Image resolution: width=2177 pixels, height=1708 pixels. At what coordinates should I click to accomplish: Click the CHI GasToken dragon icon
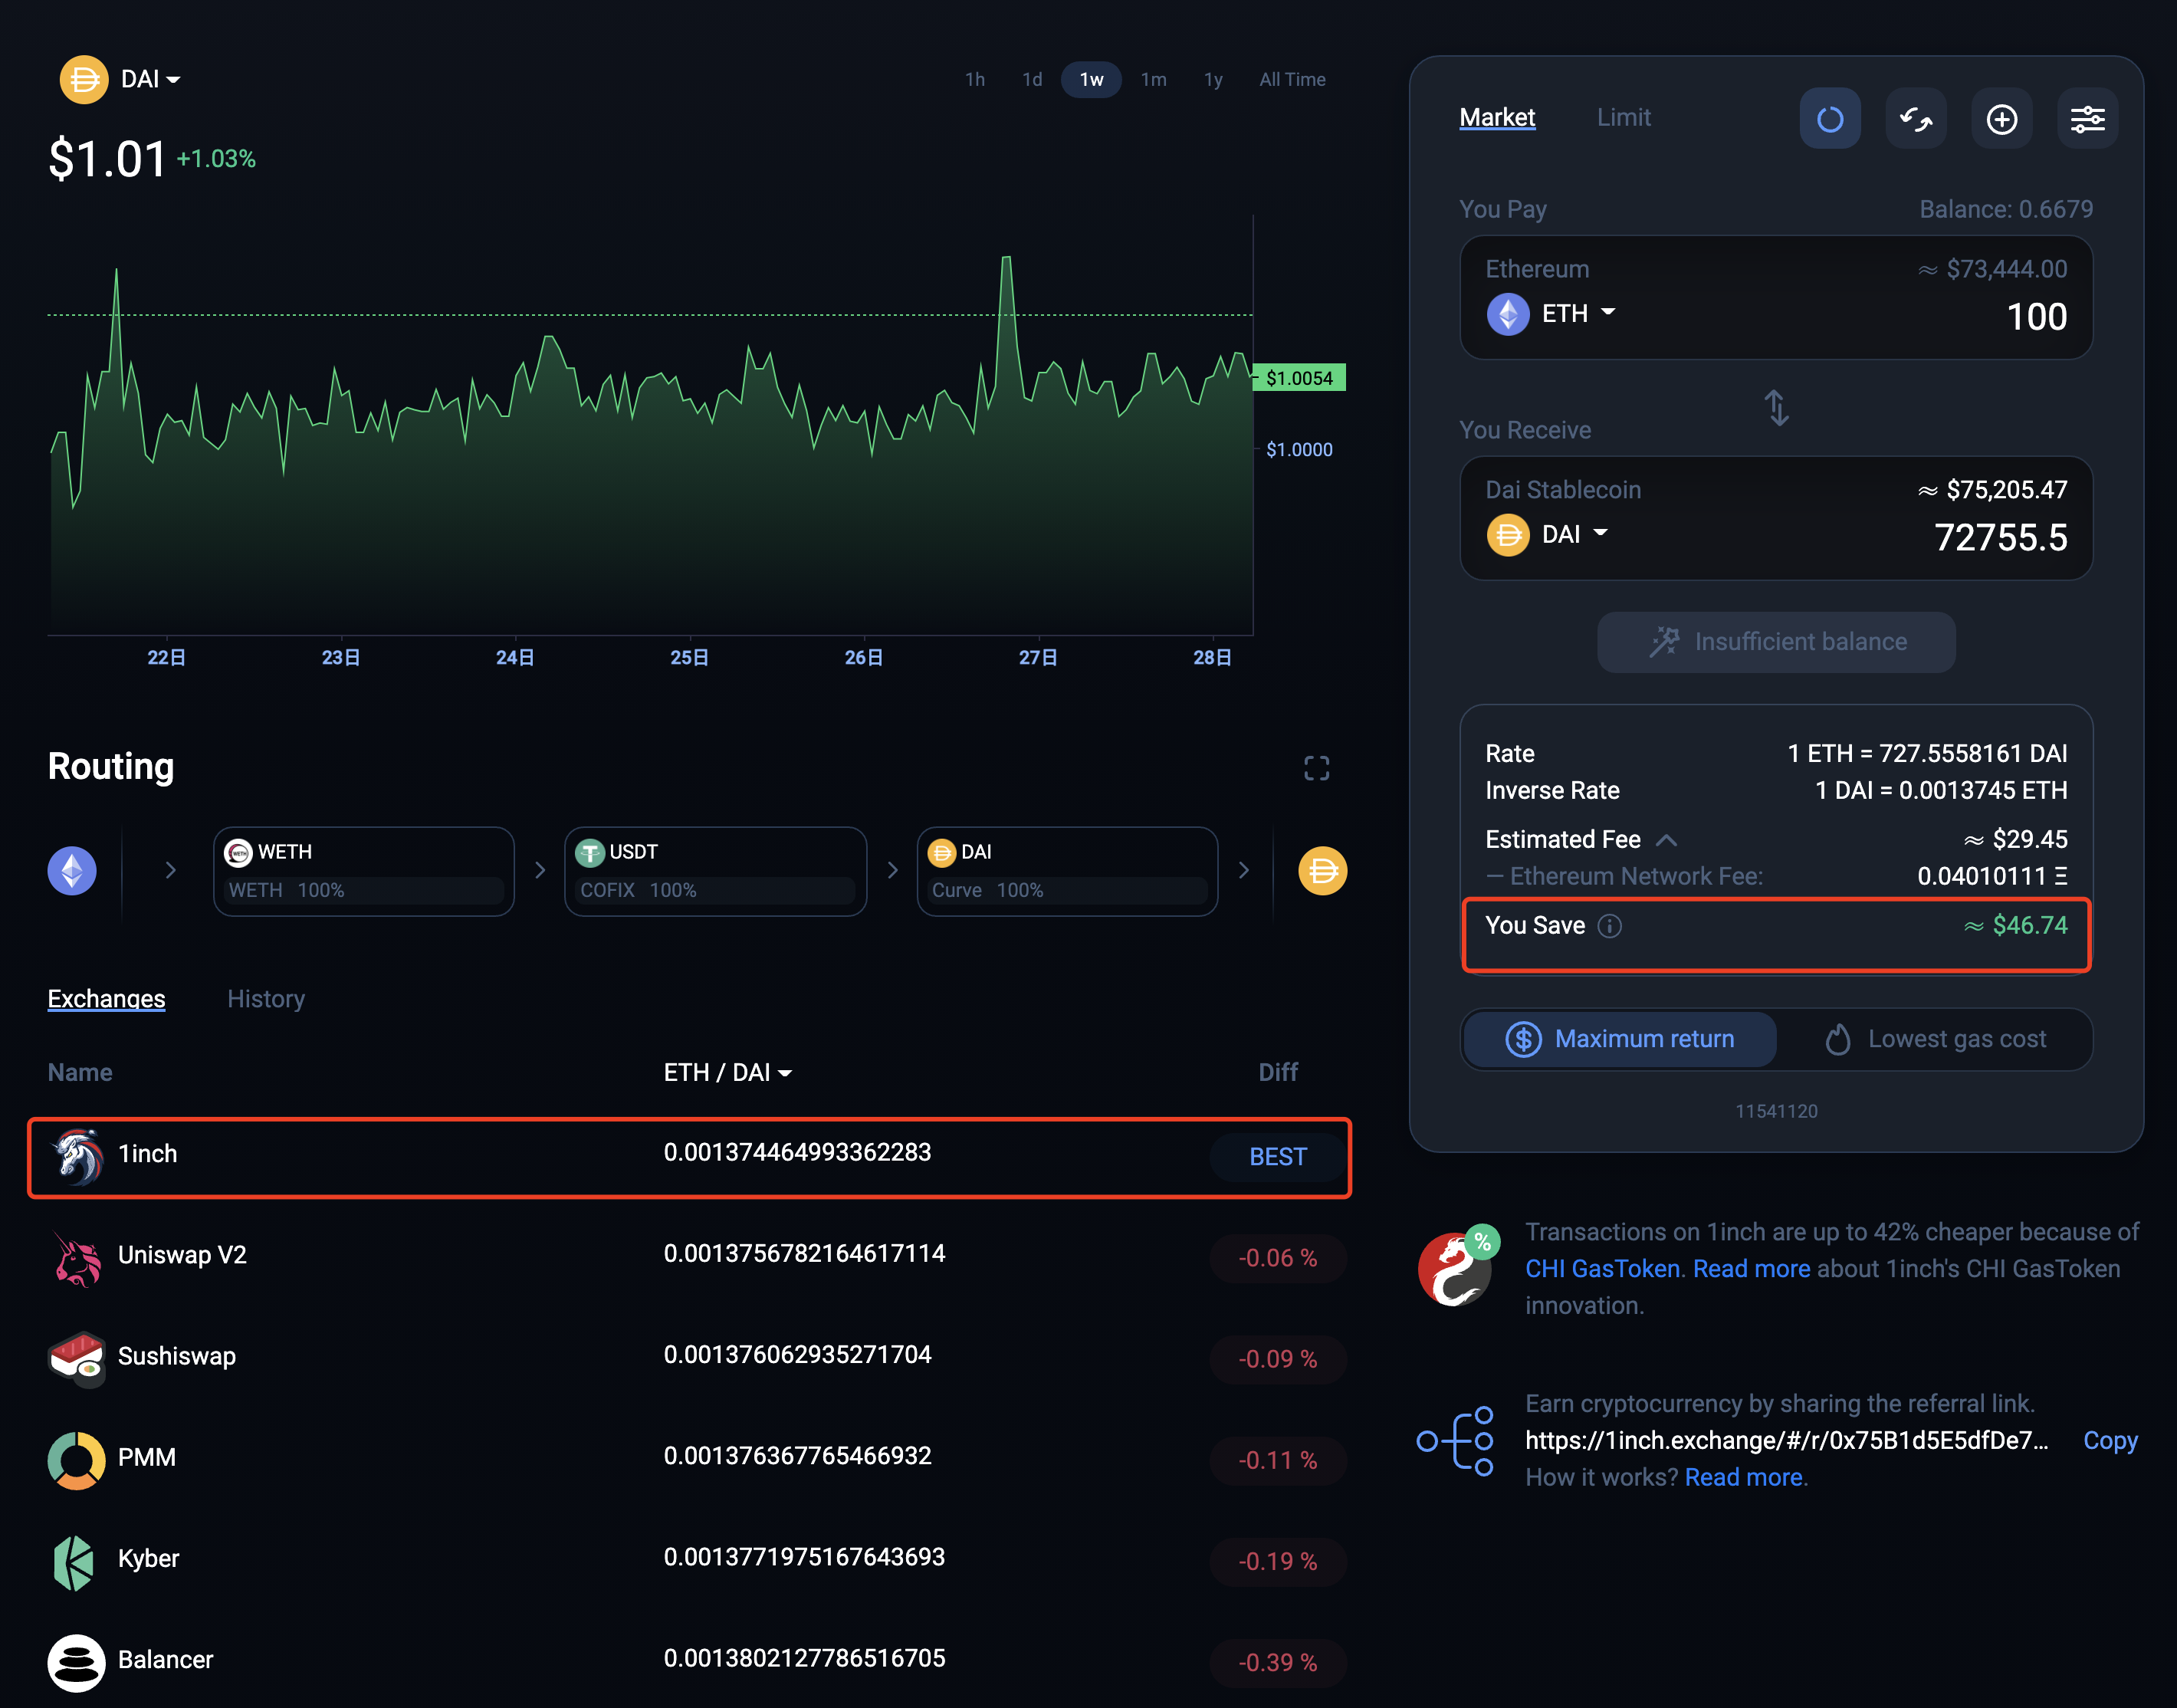[1458, 1266]
